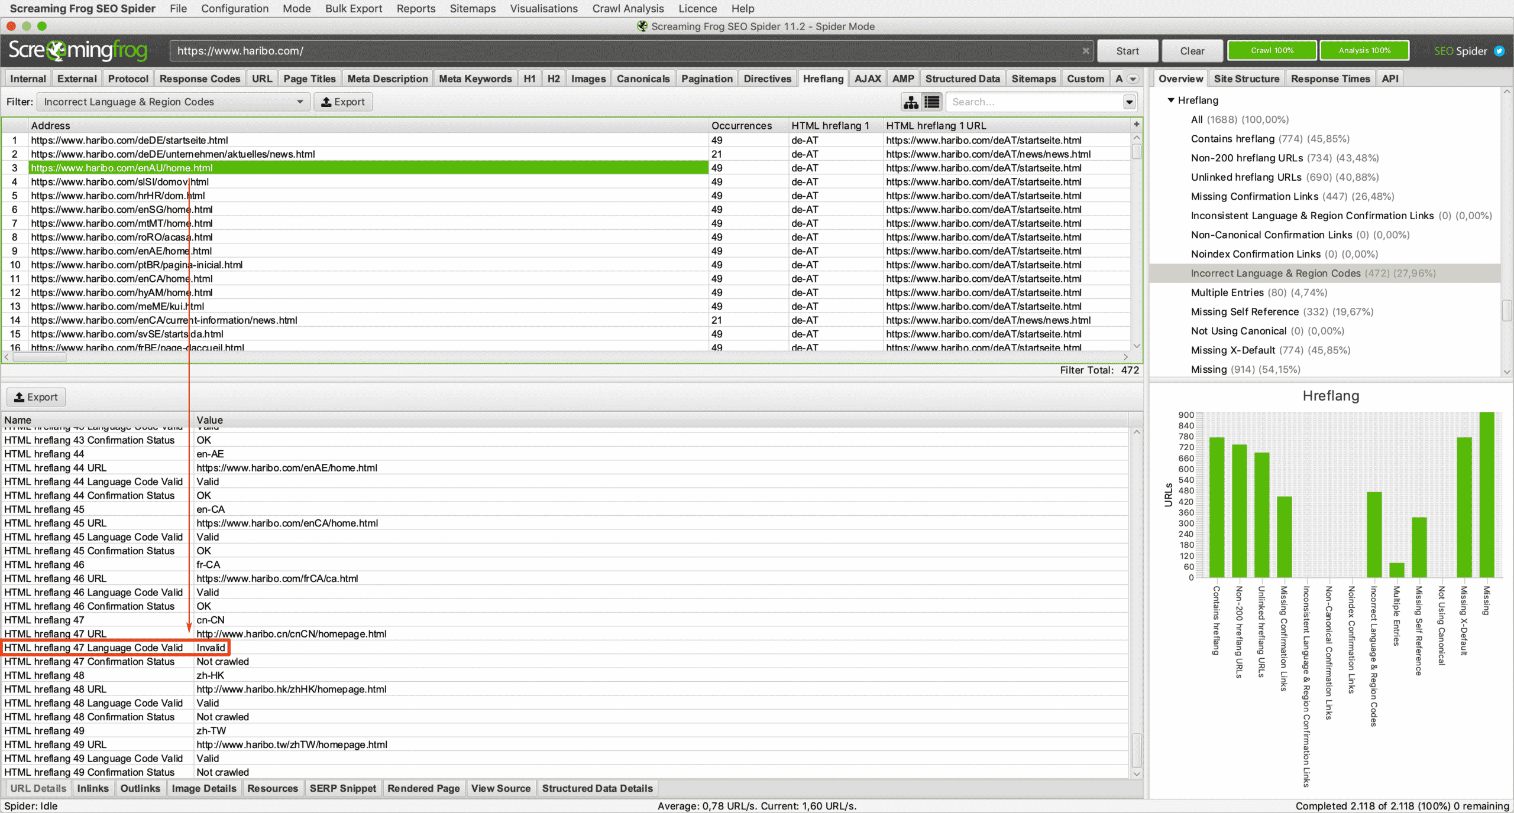This screenshot has width=1514, height=813.
Task: Click the Analysis 100% progress bar
Action: click(x=1364, y=51)
